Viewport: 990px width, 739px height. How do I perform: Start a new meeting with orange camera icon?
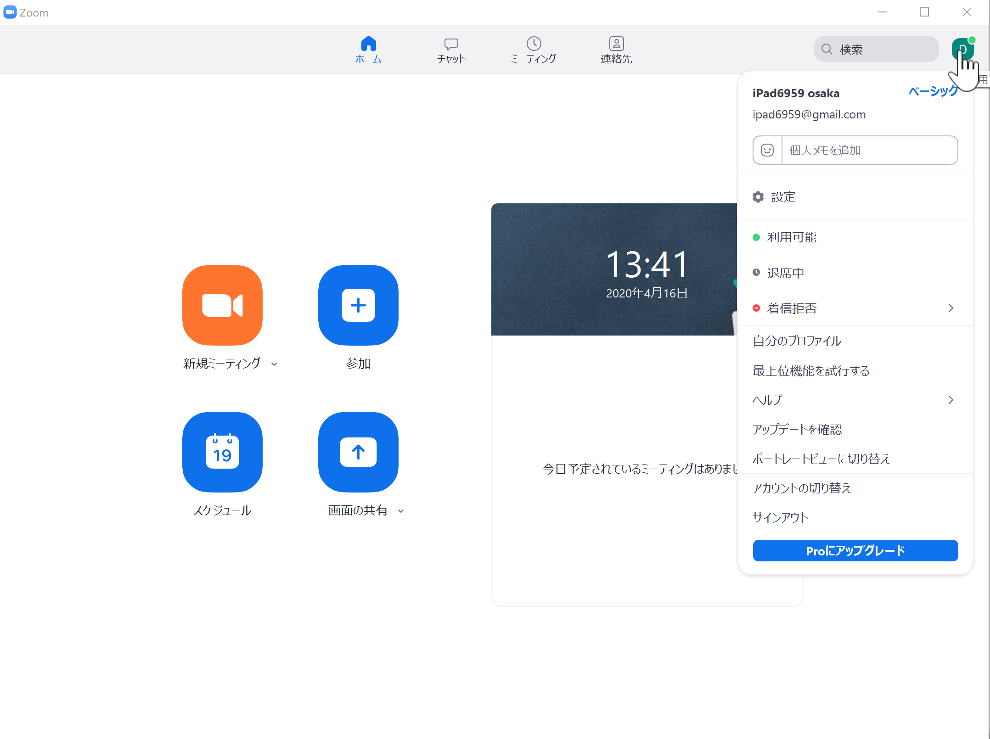[x=222, y=305]
